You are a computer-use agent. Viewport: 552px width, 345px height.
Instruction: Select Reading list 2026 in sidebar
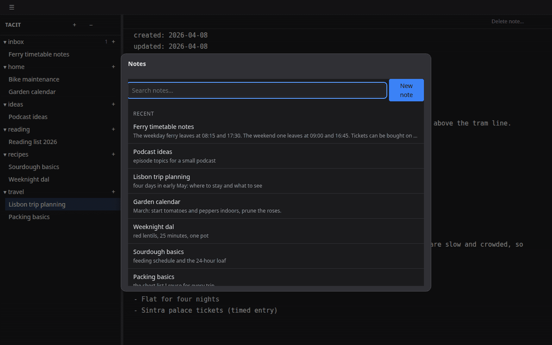pyautogui.click(x=63, y=142)
